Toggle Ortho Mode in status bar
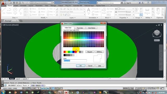Viewport: 167px width, 94px height. 32,88
